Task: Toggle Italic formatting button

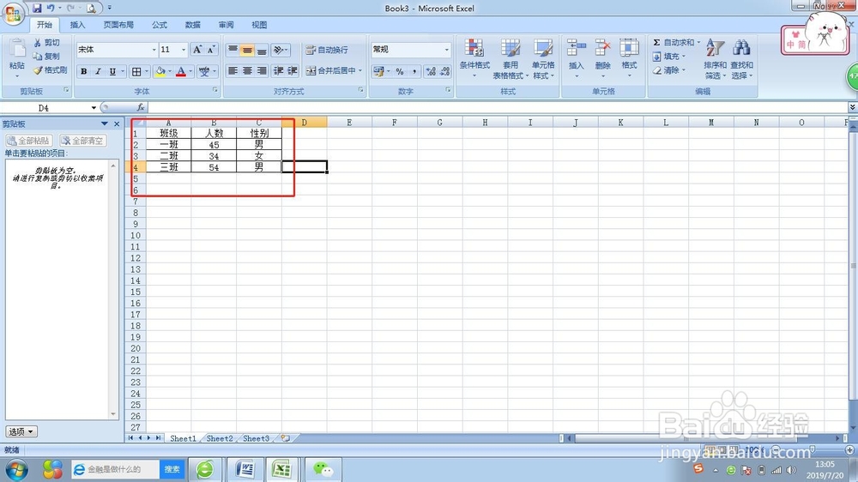Action: click(x=98, y=71)
